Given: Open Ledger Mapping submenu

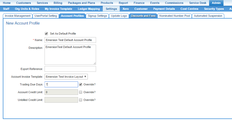Looking at the screenshot, I should click(x=89, y=9).
